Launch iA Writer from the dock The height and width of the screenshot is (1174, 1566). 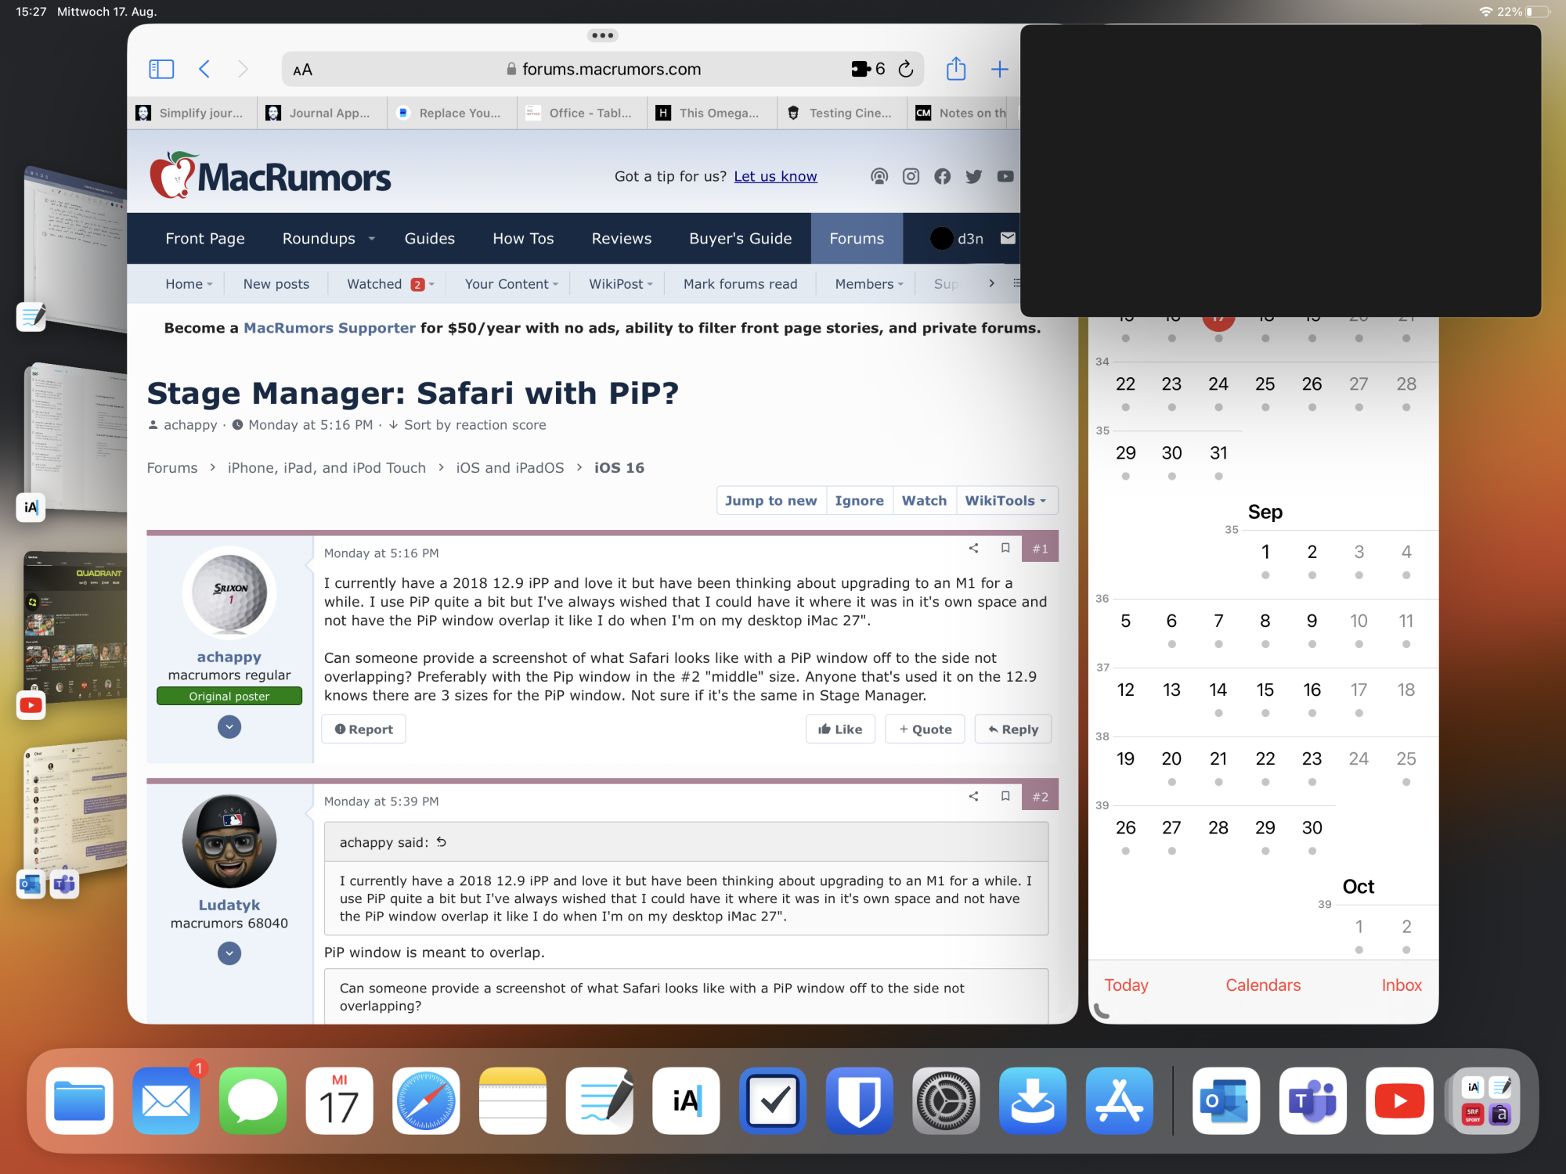[x=686, y=1100]
